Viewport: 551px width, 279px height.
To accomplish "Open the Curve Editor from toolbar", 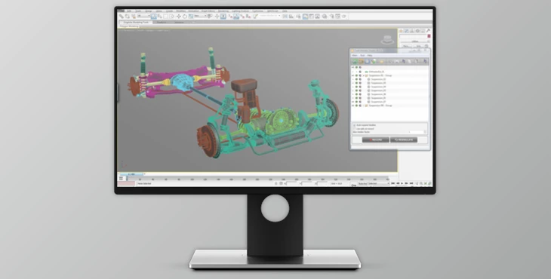I will coord(311,16).
